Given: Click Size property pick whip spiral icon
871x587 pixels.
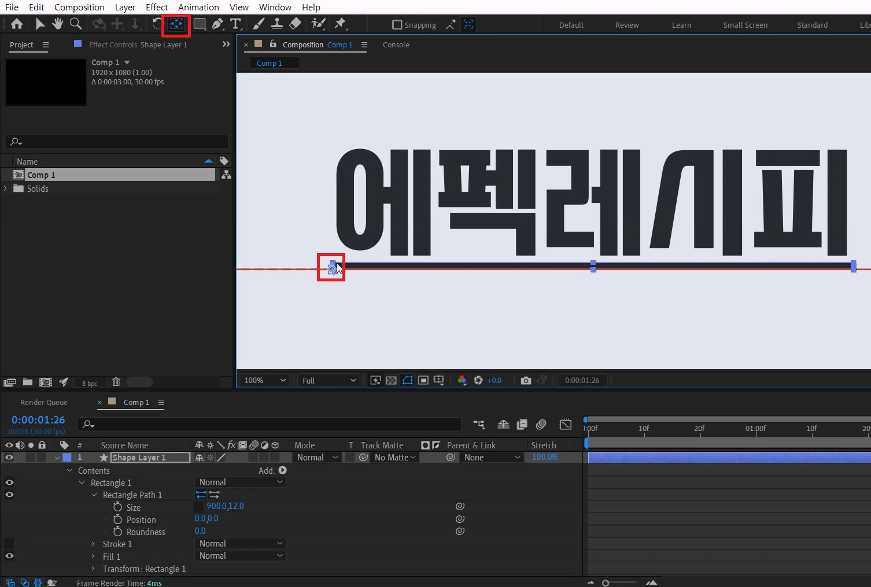Looking at the screenshot, I should click(460, 506).
